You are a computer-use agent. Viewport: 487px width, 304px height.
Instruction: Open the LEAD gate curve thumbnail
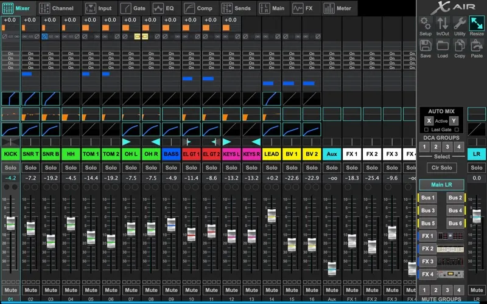point(272,98)
